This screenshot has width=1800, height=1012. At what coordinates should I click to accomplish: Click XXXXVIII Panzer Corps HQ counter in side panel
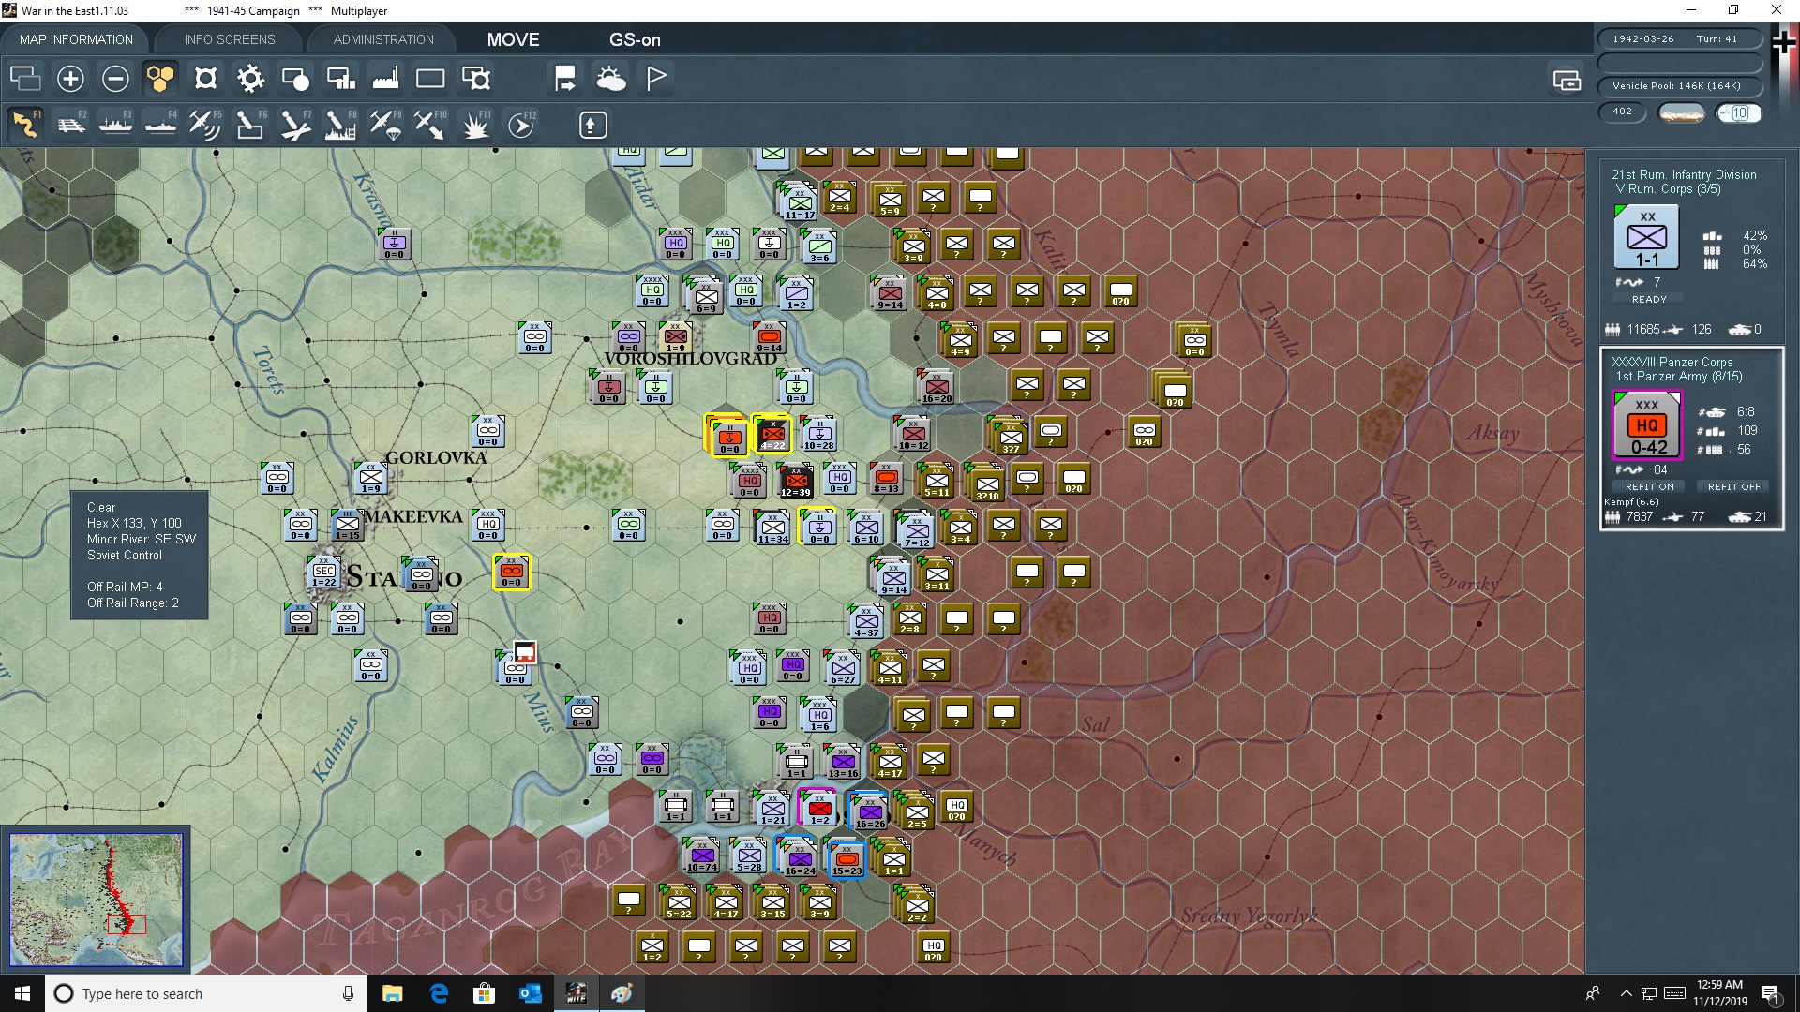point(1647,425)
